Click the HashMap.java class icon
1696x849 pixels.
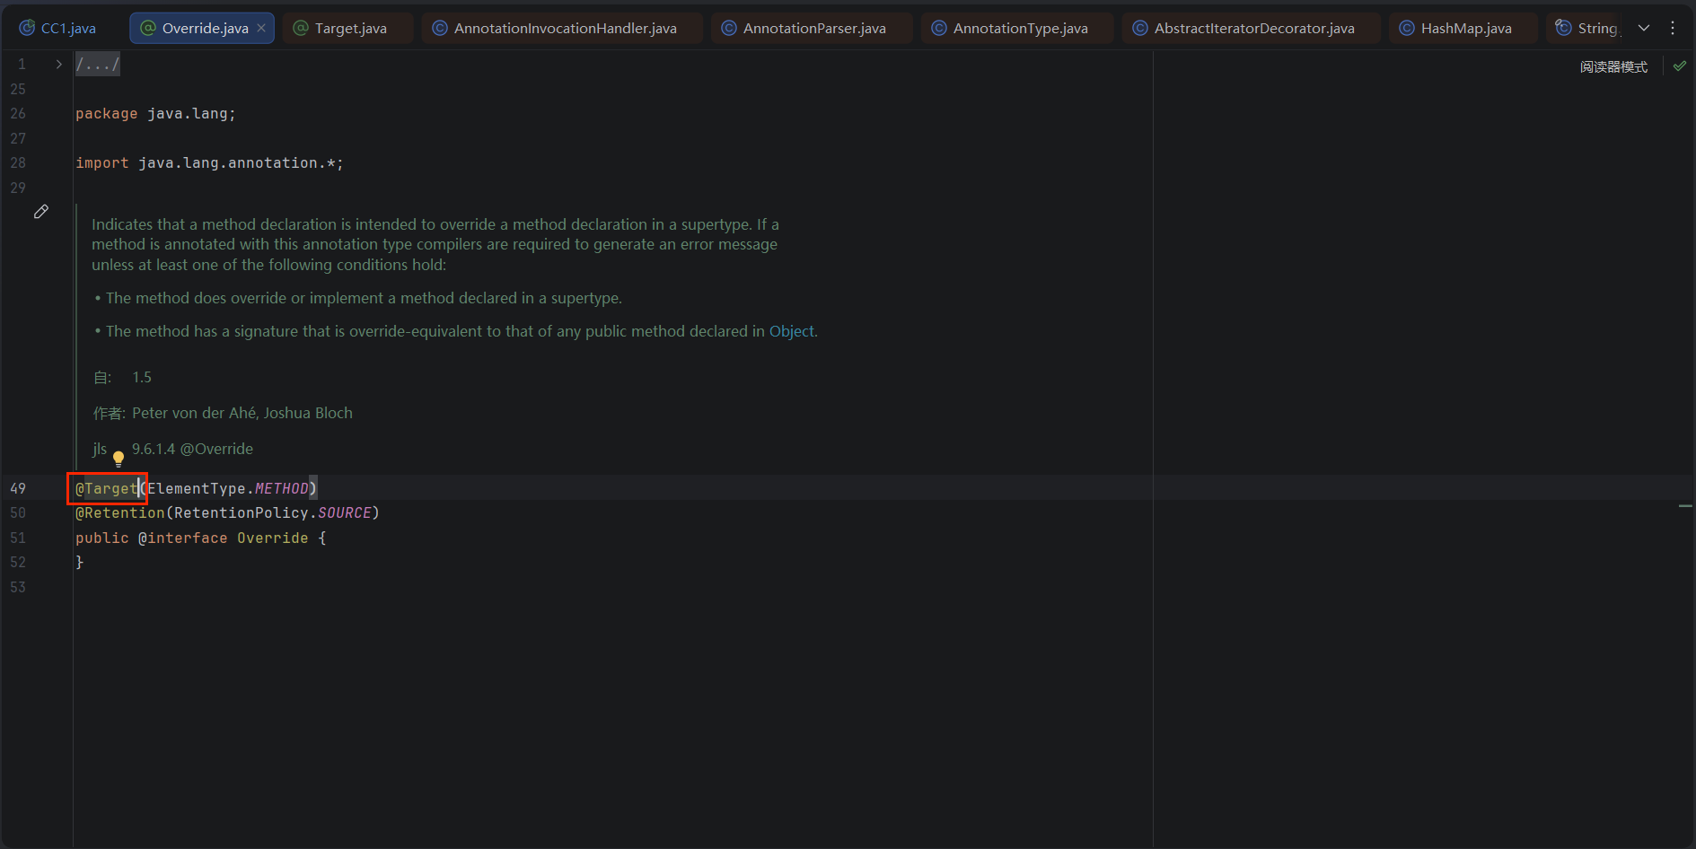(1407, 28)
